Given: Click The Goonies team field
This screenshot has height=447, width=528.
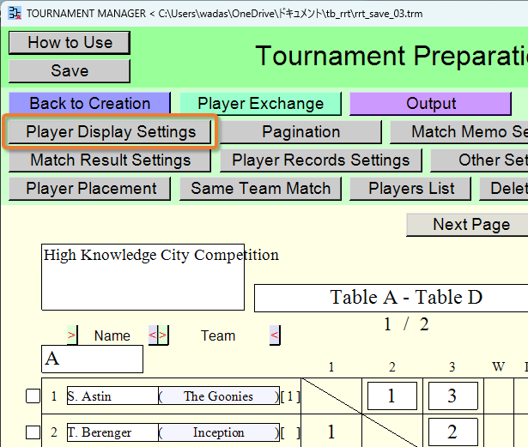Looking at the screenshot, I should coord(219,396).
